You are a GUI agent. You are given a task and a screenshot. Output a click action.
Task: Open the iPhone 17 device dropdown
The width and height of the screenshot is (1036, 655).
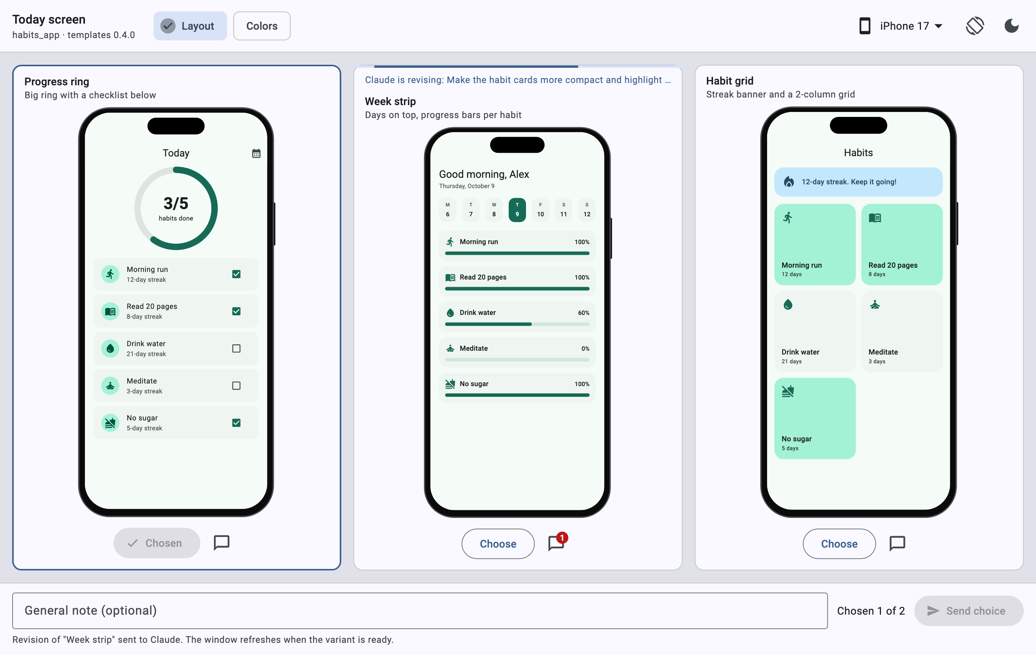[x=911, y=26]
